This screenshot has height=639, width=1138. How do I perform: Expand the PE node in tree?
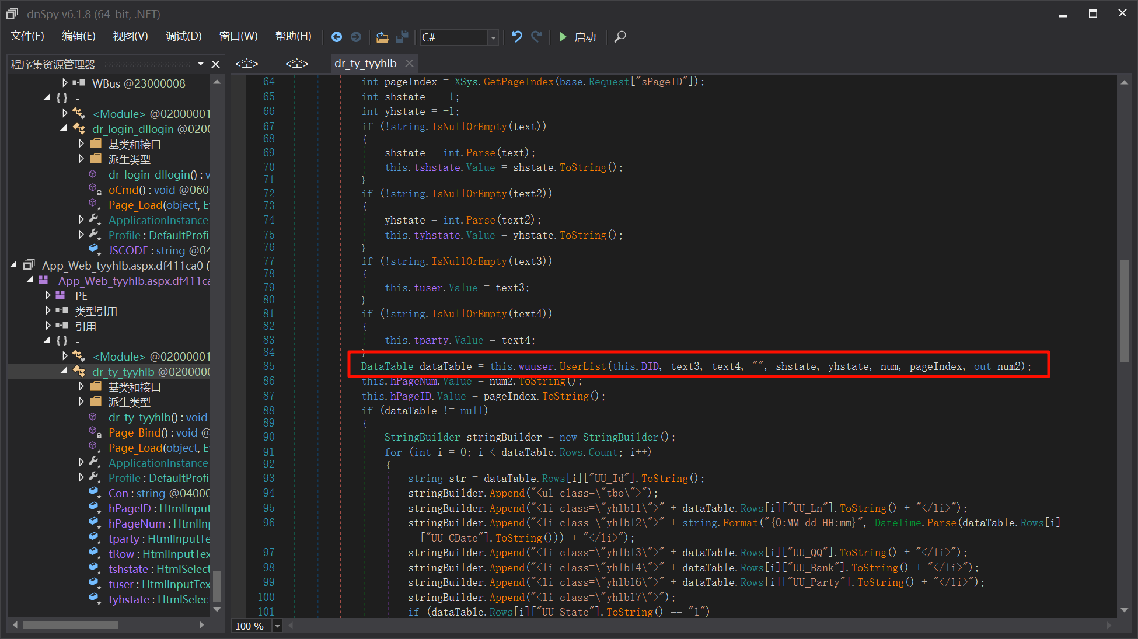coord(48,295)
